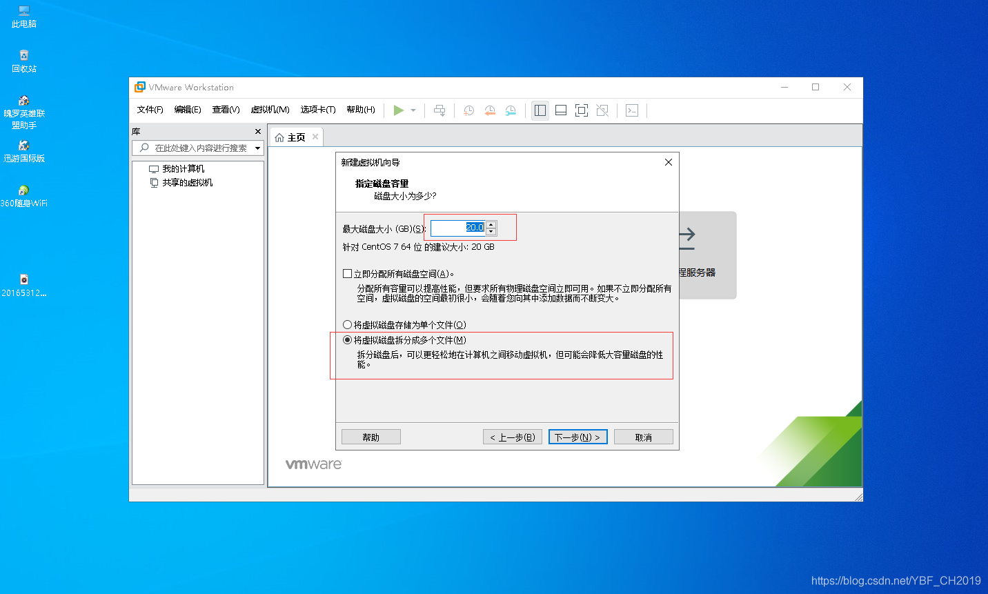Open the 编辑(E) menu

coord(188,110)
